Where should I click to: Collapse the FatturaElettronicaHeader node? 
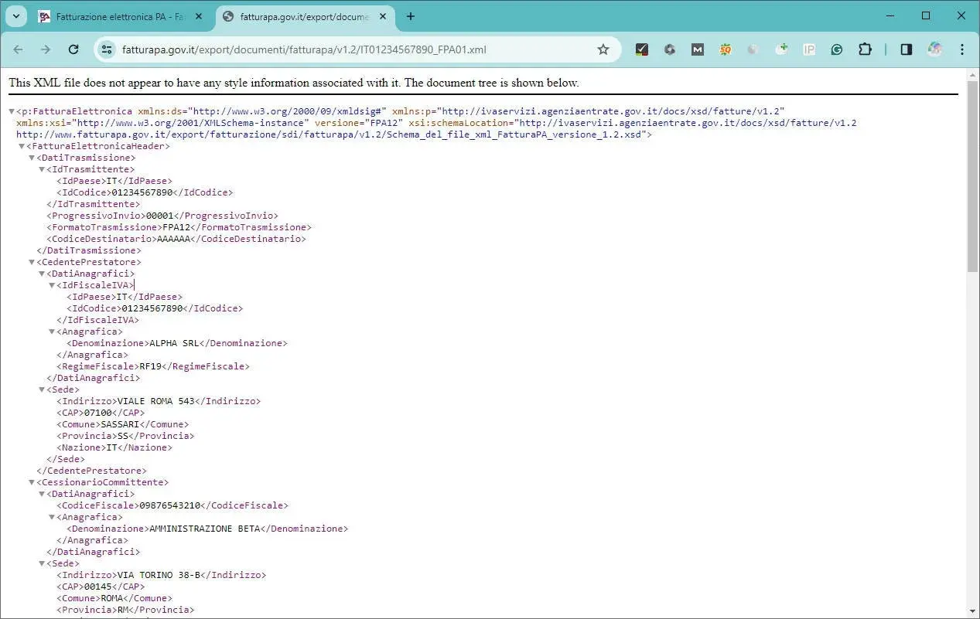[22, 146]
